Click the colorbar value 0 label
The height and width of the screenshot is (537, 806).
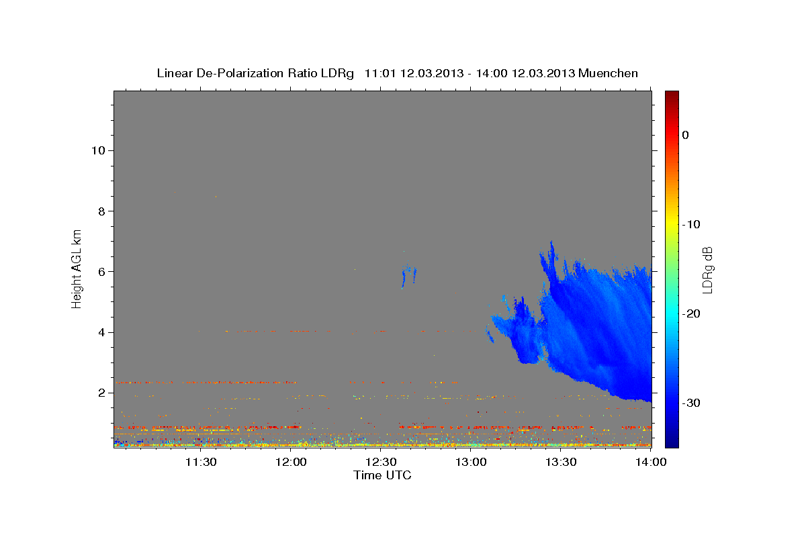tap(686, 135)
